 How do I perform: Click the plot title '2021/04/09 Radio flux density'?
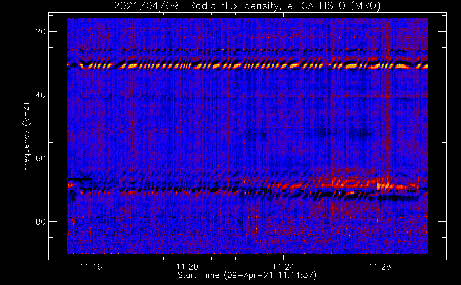point(247,6)
